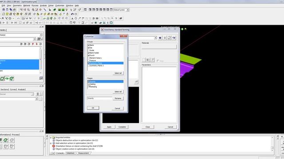Image resolution: width=284 pixels, height=159 pixels.
Task: Click the stage name field containing Gravity
Action: coord(99,98)
